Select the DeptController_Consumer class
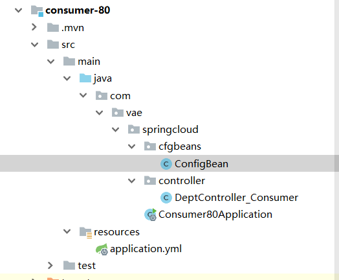The width and height of the screenshot is (339, 280). coord(236,198)
